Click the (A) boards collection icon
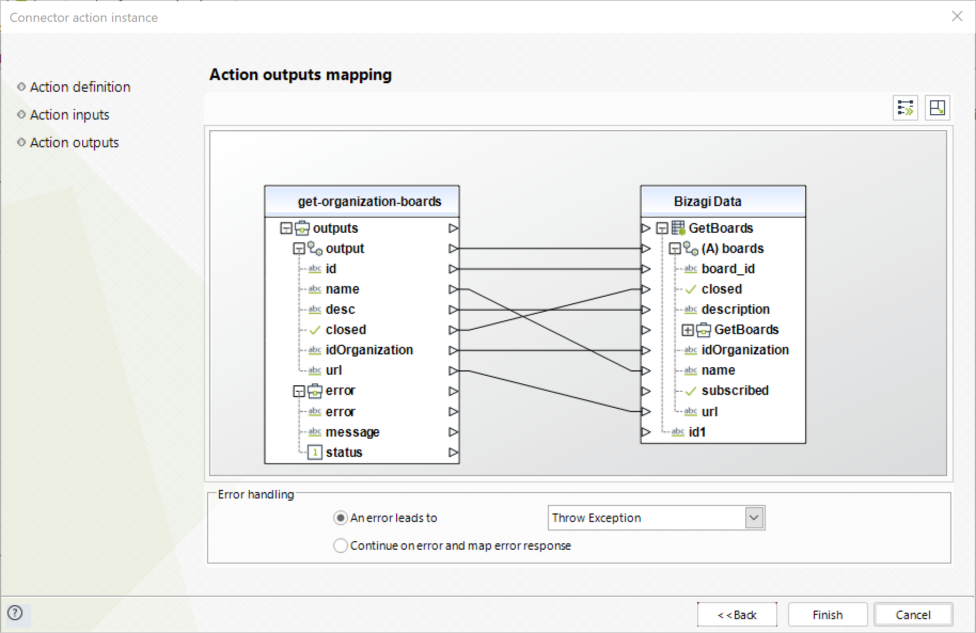976x633 pixels. point(691,248)
